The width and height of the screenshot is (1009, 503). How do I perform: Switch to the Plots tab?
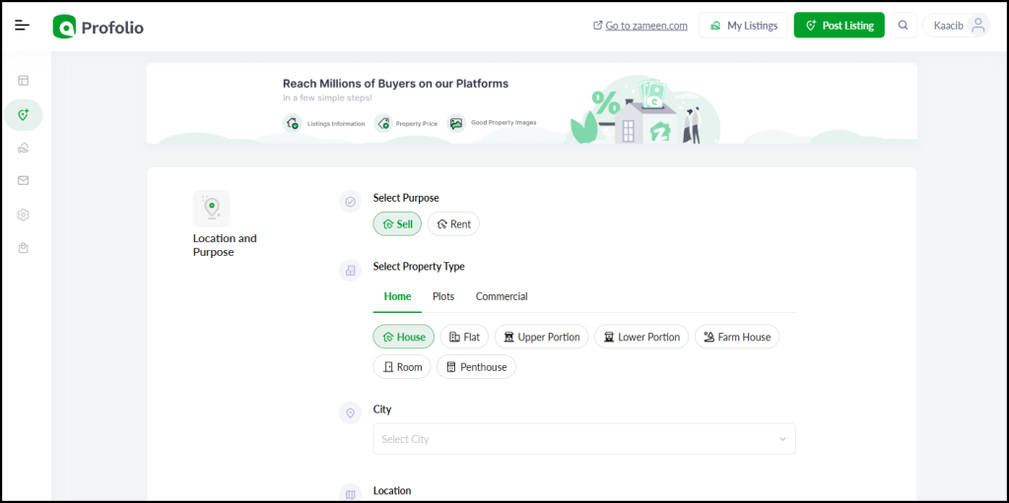pyautogui.click(x=443, y=296)
